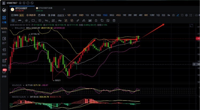Open the 指标 indicators button
200x110 pixels.
tap(15, 15)
